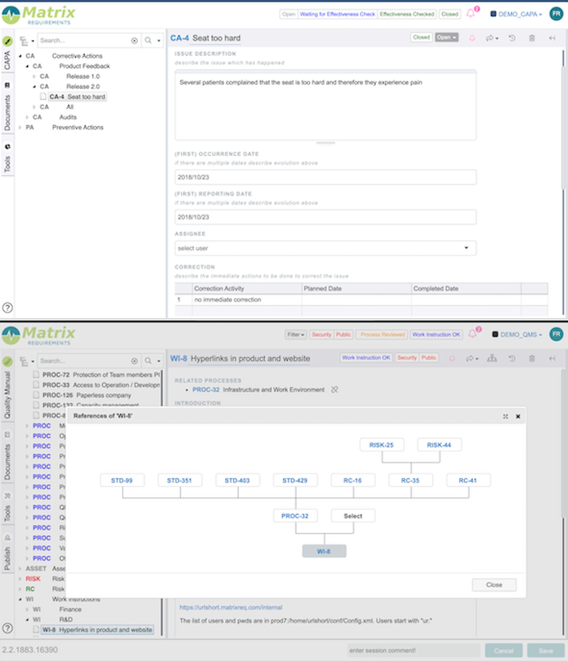Click Close button in references dialog
The height and width of the screenshot is (661, 568).
(493, 584)
